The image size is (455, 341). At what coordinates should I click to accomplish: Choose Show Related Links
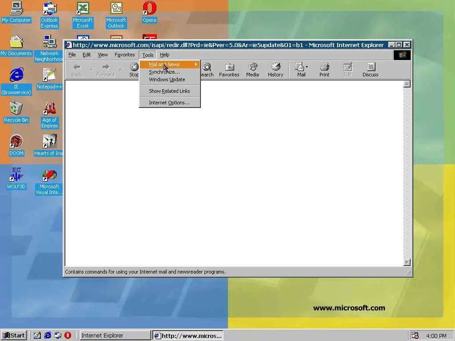coord(170,91)
